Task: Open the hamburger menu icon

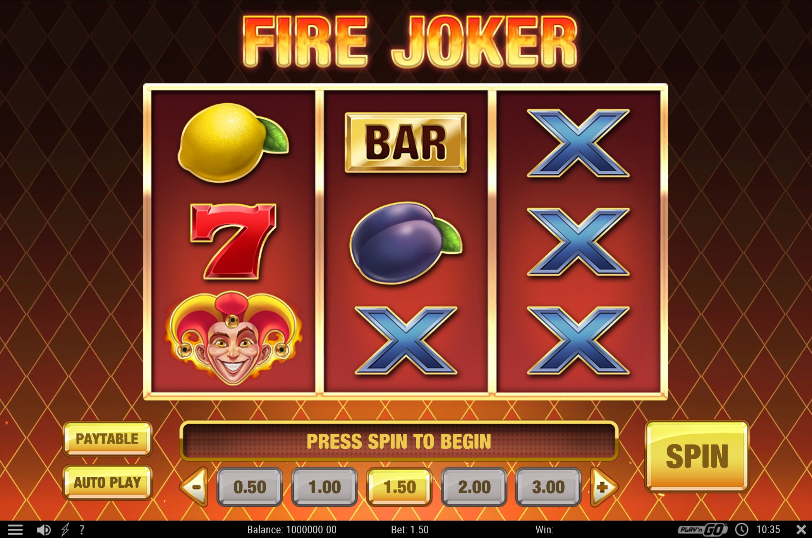Action: pyautogui.click(x=15, y=529)
